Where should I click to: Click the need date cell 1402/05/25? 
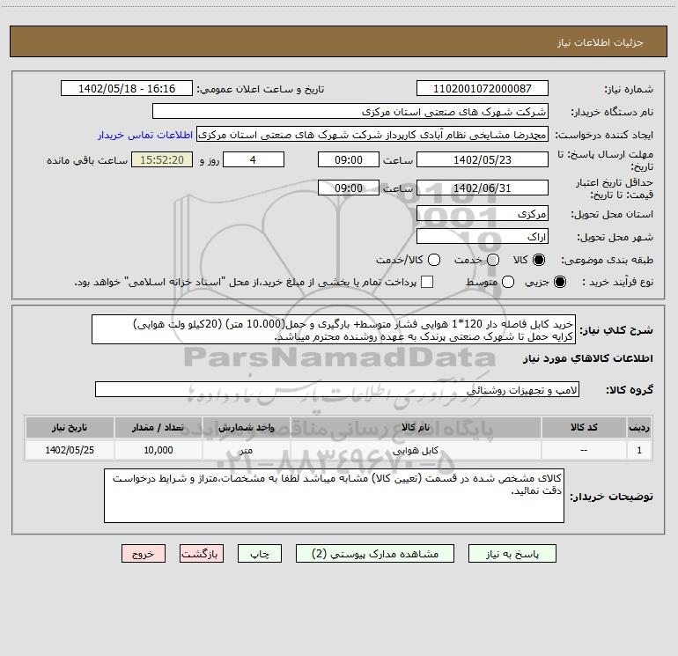(70, 450)
